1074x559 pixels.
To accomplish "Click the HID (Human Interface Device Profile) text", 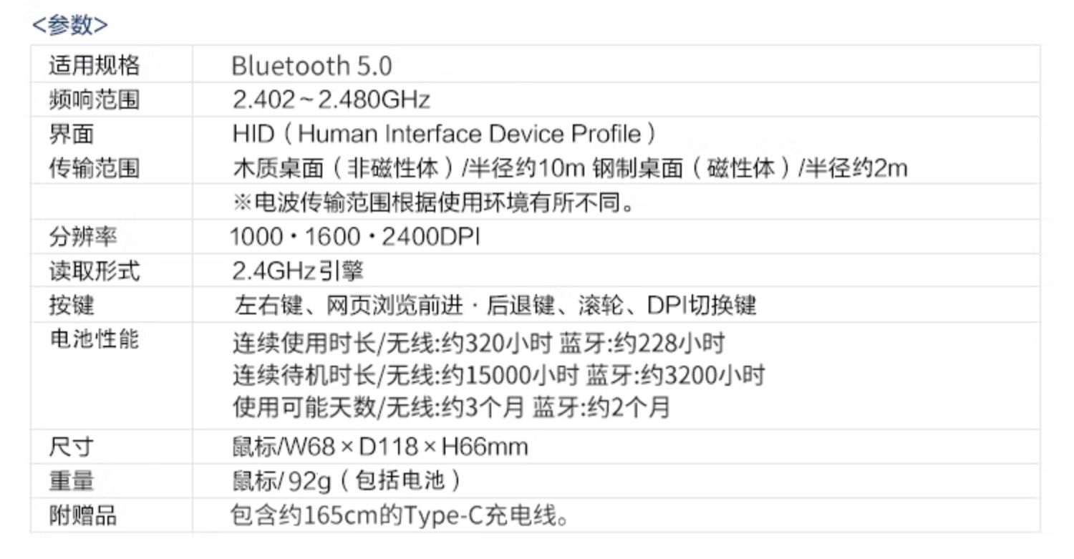I will pyautogui.click(x=444, y=134).
